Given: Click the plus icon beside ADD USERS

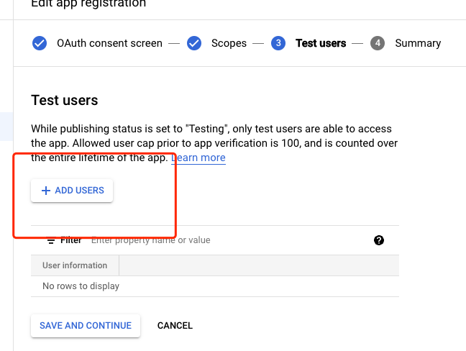Looking at the screenshot, I should coord(46,191).
